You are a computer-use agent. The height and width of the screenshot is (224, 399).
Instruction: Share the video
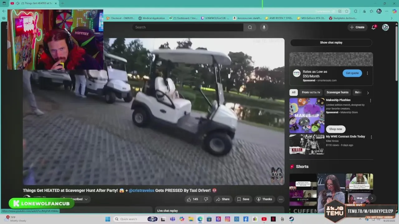pos(223,199)
